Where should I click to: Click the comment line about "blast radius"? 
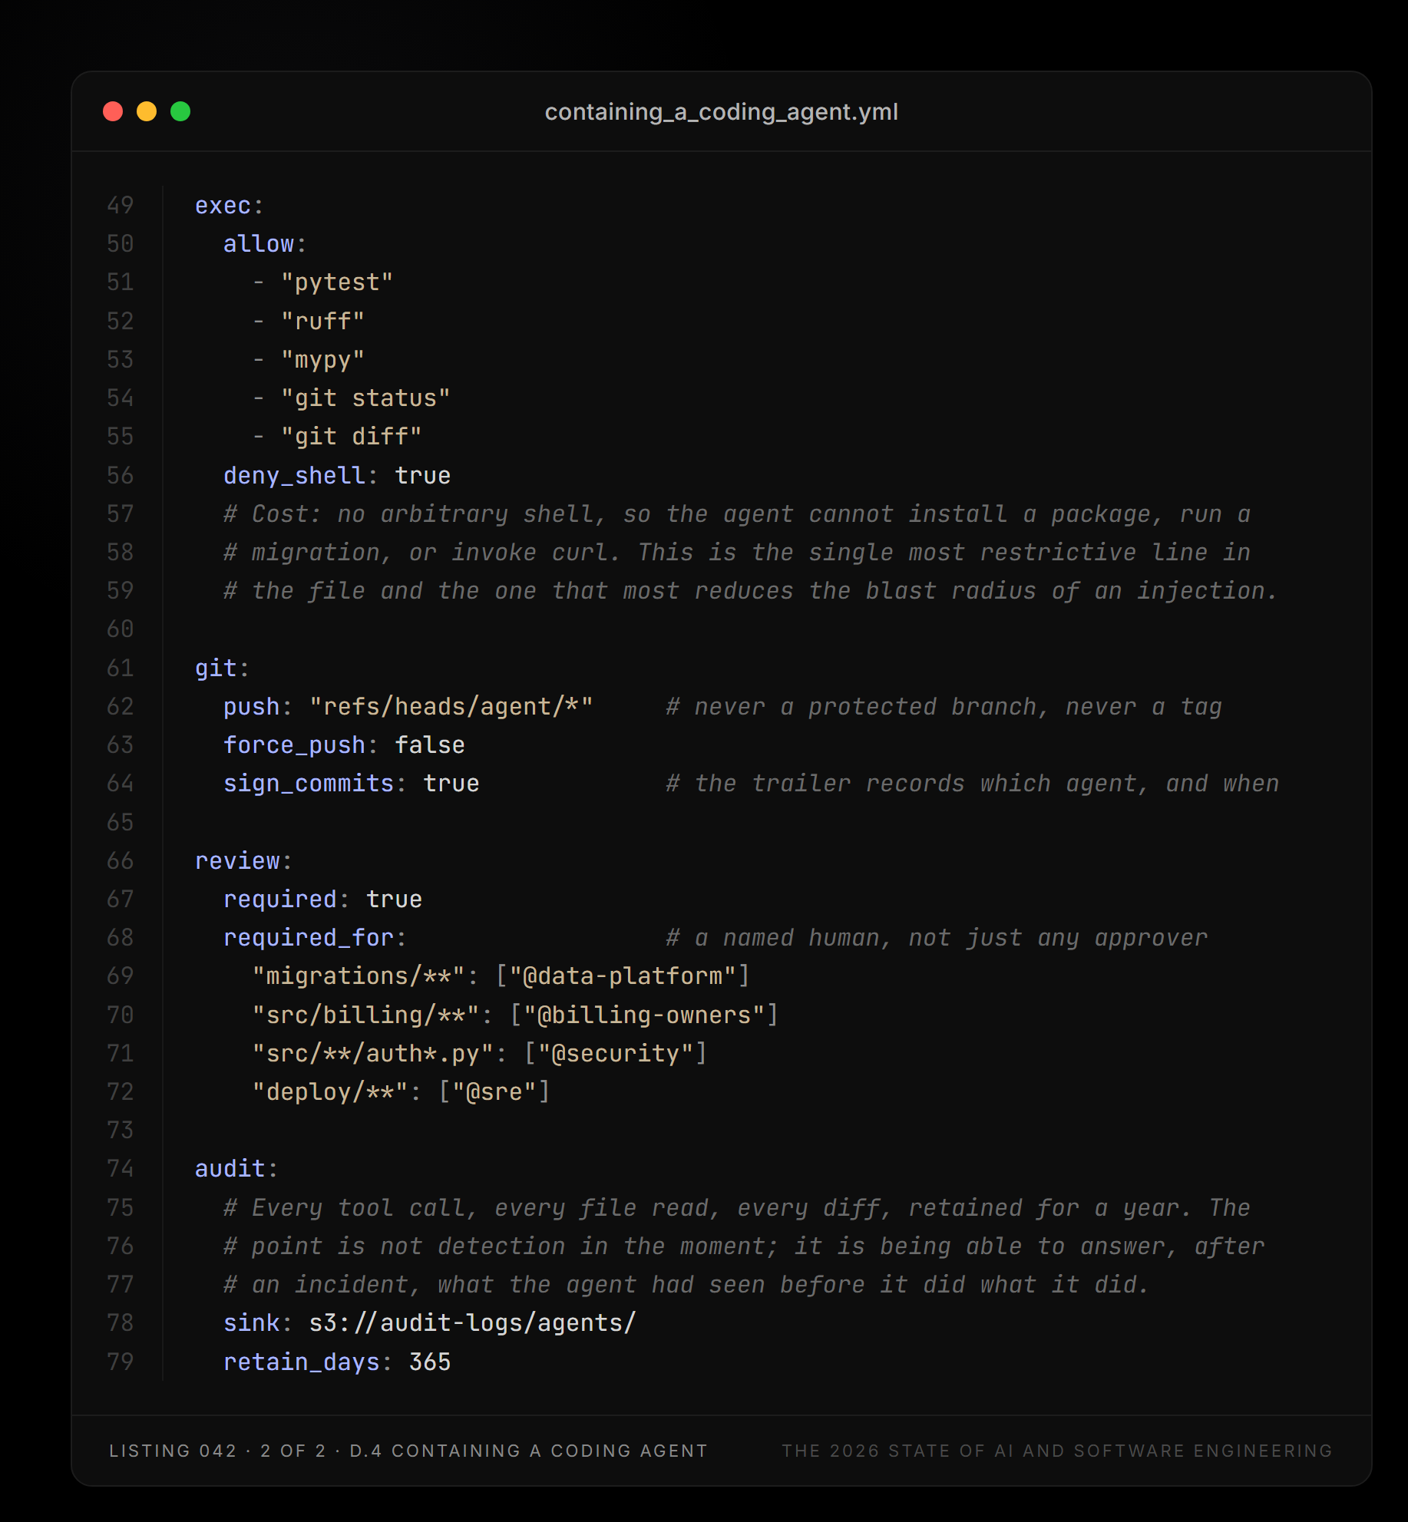click(x=751, y=591)
